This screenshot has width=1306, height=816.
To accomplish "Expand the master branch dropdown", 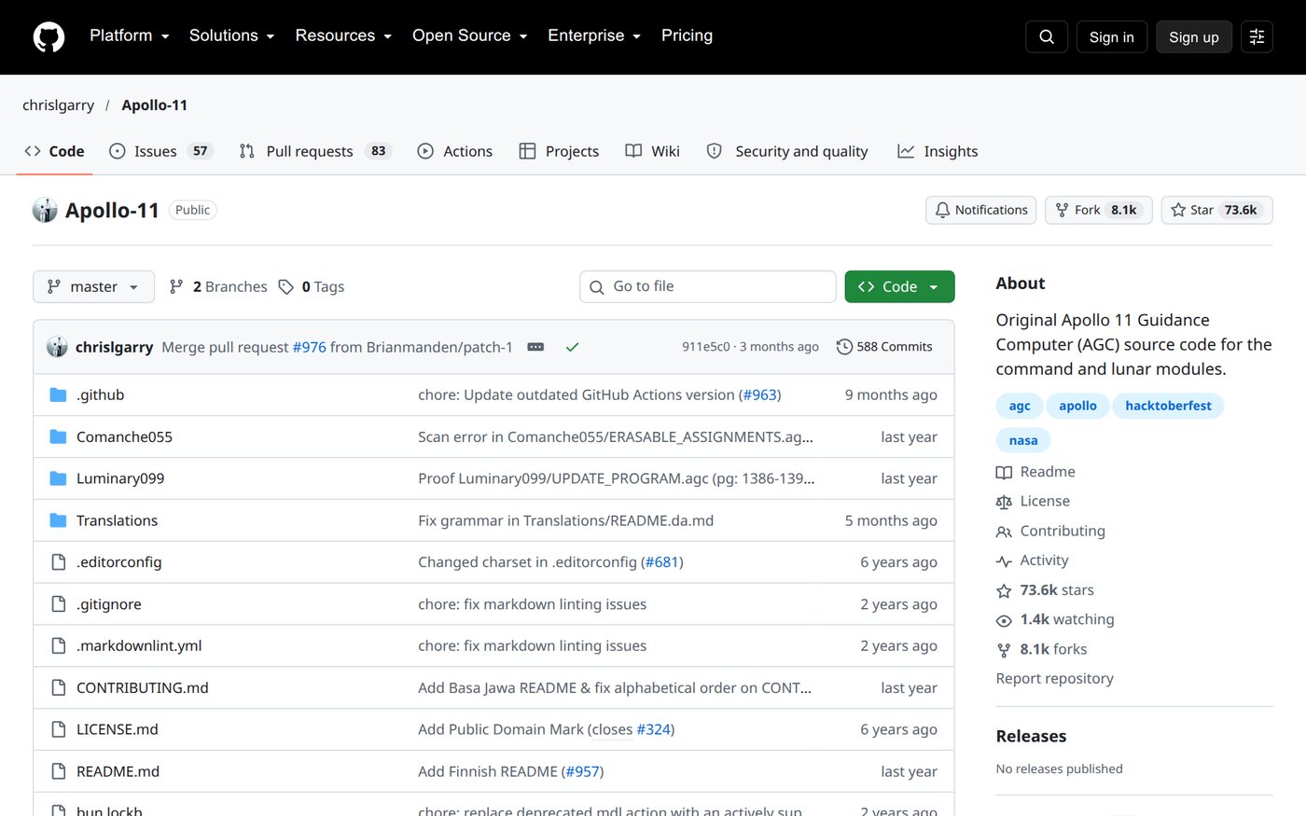I will click(x=93, y=287).
